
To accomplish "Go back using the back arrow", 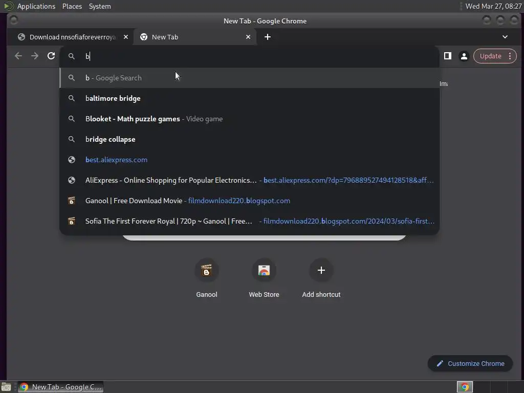I will click(18, 56).
